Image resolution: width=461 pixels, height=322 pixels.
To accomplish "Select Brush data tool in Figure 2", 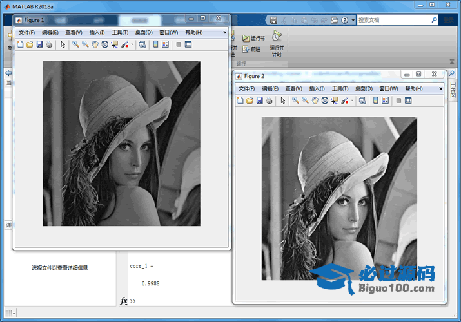I will (x=344, y=100).
